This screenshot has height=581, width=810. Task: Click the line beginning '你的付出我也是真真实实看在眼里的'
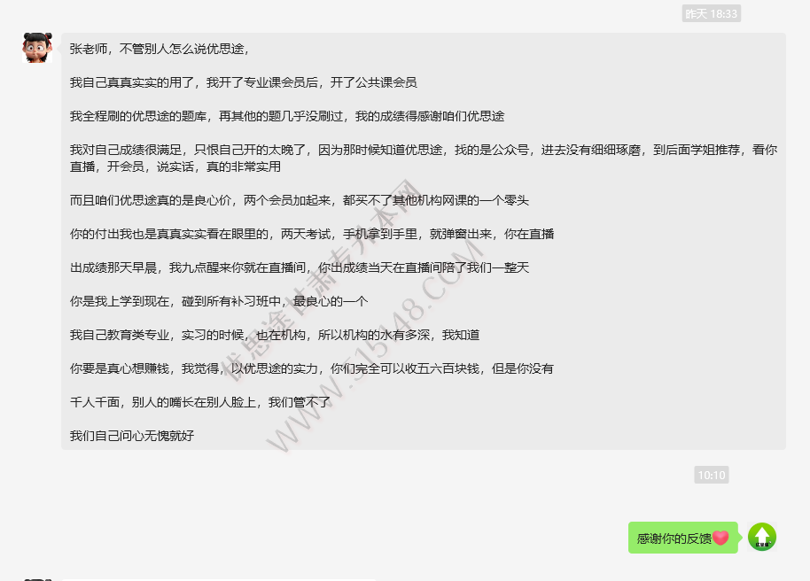[311, 234]
